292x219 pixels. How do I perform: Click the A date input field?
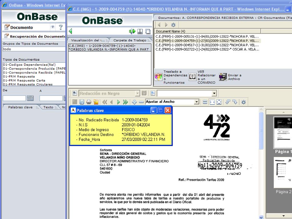[x=51, y=98]
